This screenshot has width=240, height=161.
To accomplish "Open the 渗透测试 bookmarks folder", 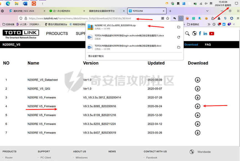I will click(193, 24).
